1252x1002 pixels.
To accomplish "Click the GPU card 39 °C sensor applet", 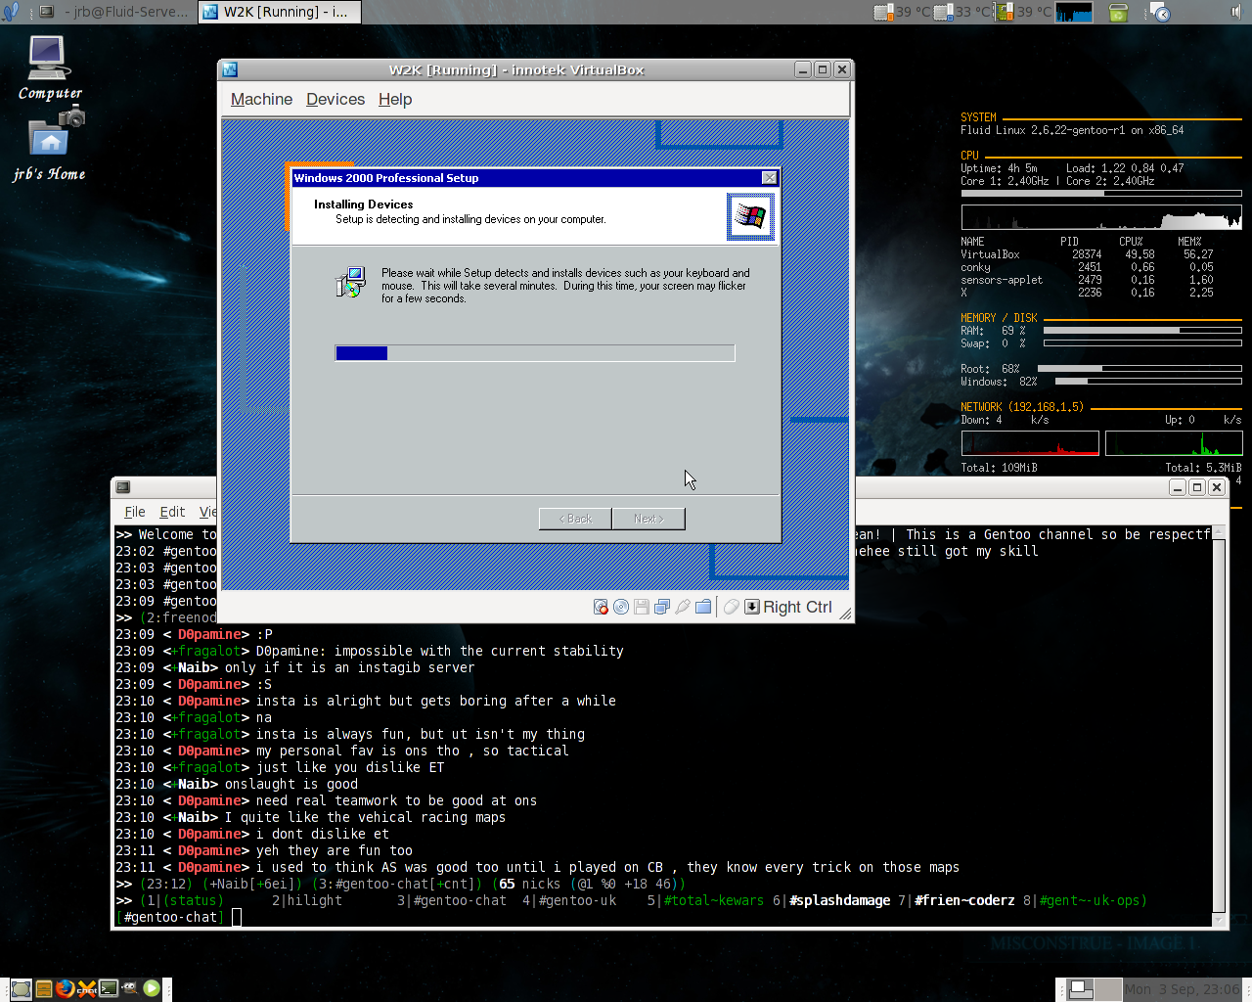I will coord(1024,12).
